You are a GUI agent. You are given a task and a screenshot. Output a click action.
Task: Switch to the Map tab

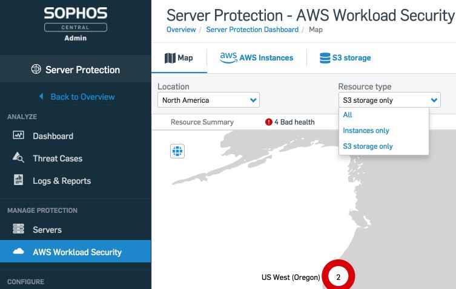coord(179,58)
